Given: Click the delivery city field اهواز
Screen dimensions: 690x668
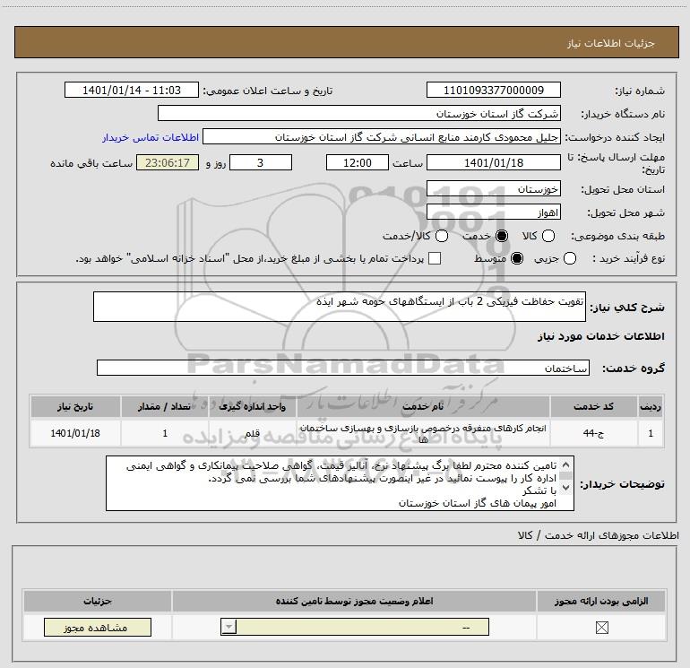Looking at the screenshot, I should (493, 213).
